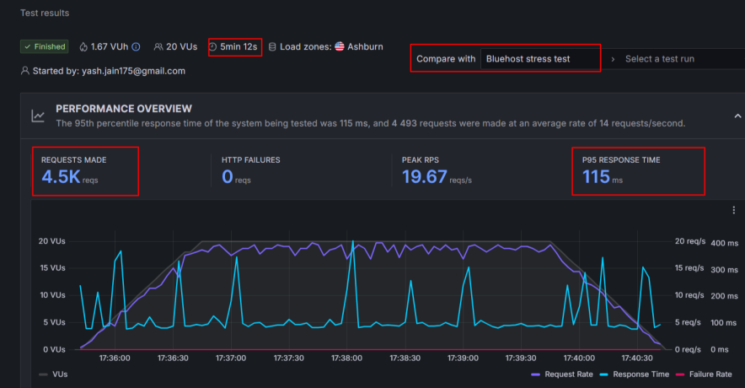Click the Performance Overview chart icon
Viewport: 745px width, 388px height.
[38, 116]
